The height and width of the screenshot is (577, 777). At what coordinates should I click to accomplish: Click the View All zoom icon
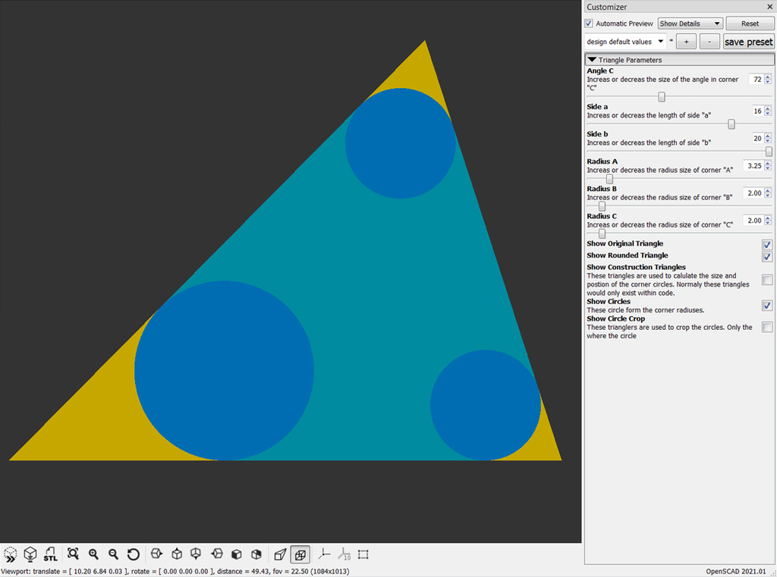pyautogui.click(x=73, y=554)
